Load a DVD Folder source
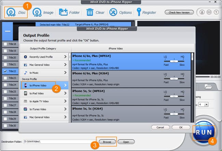 (63, 12)
